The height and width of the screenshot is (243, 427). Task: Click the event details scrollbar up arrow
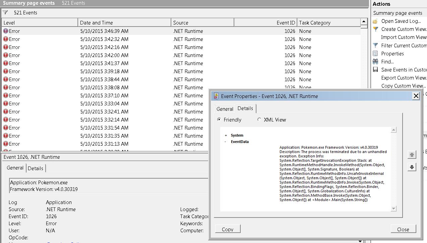(393, 130)
